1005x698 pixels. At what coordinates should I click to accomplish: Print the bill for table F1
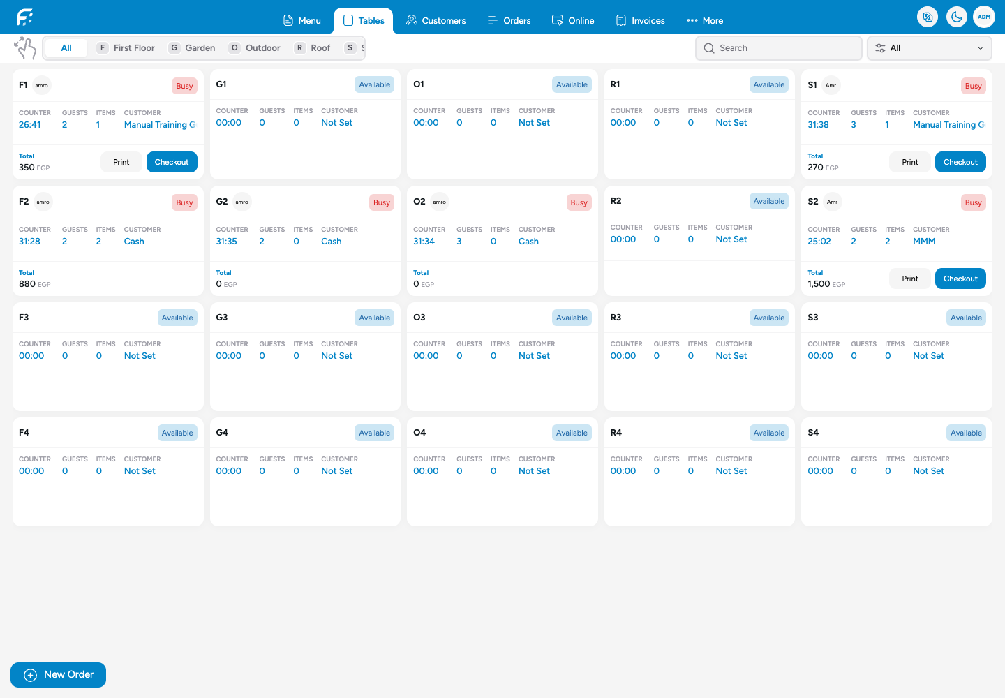click(x=121, y=162)
